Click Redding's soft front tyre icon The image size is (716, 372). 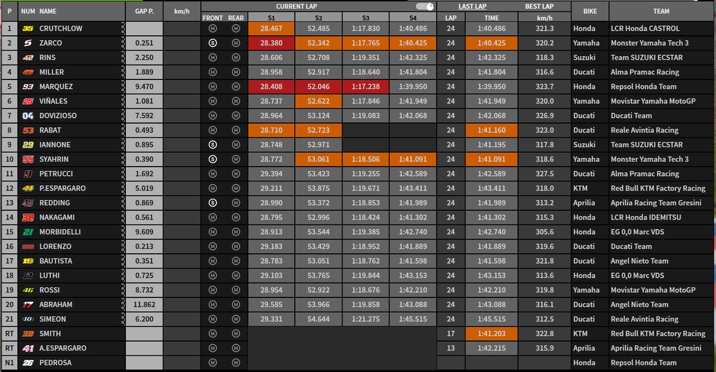pyautogui.click(x=213, y=202)
